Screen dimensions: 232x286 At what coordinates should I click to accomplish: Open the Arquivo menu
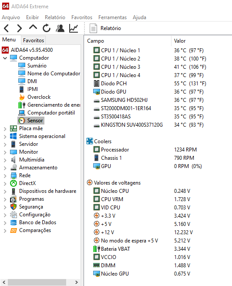[11, 17]
